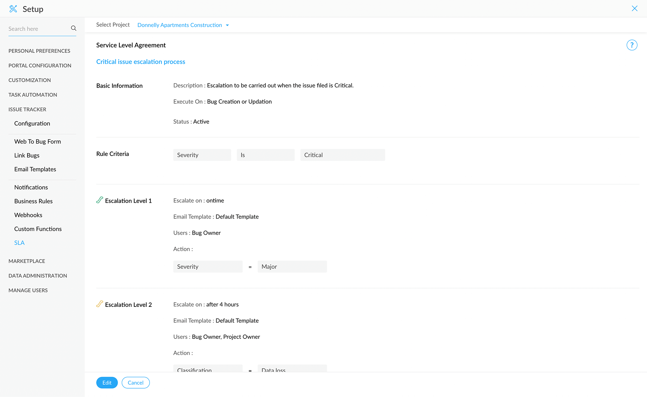Select Email Templates in sidebar
This screenshot has width=647, height=397.
35,169
